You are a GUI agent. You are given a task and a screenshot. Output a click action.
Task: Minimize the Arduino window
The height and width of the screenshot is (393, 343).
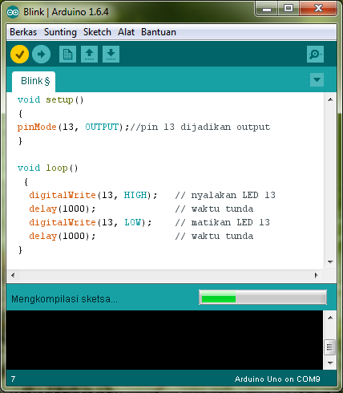click(267, 9)
